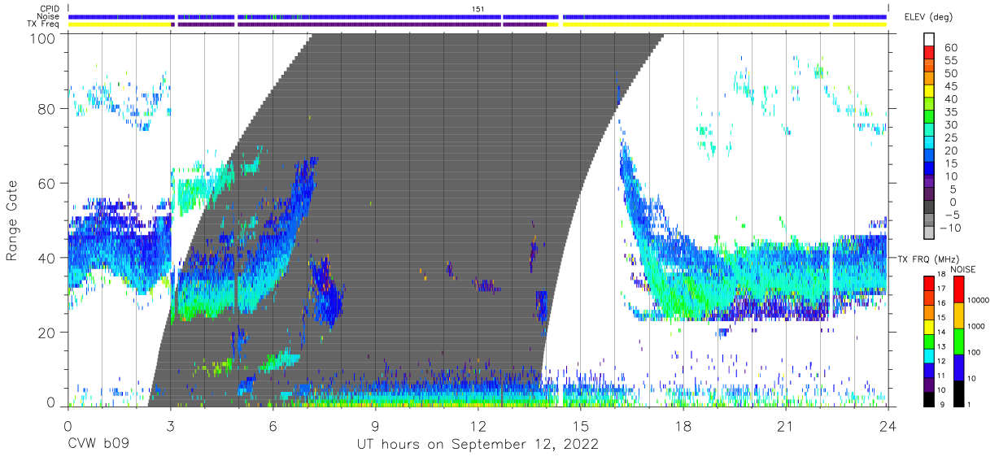Click the '18' tick on UT hours axis
The width and height of the screenshot is (999, 461).
[683, 426]
